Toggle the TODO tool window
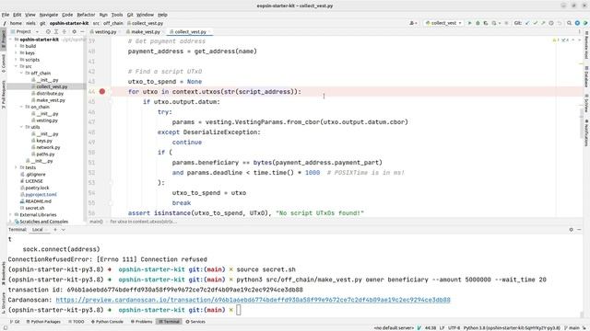The image size is (590, 331). pyautogui.click(x=77, y=322)
